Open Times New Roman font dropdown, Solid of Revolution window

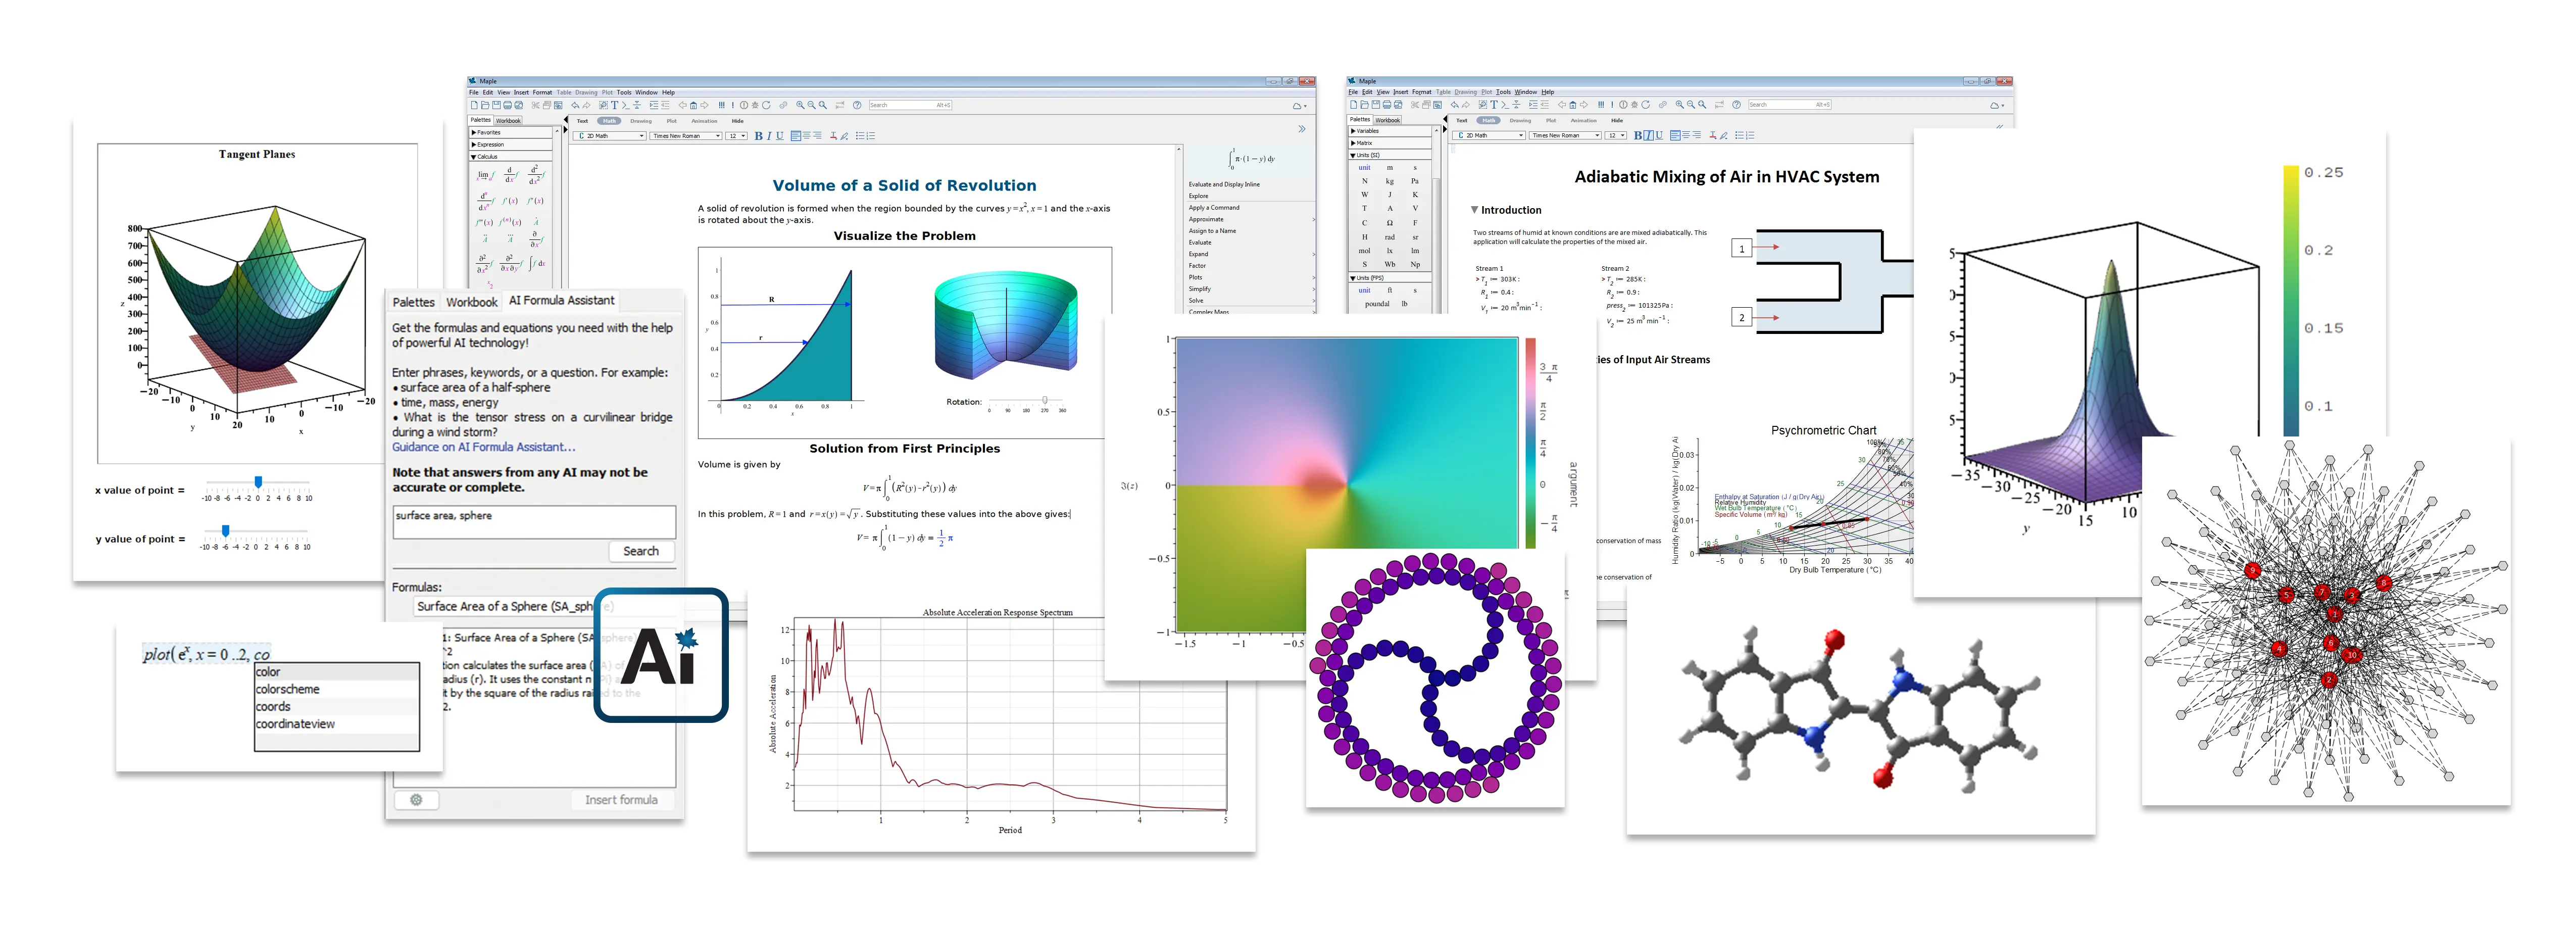pos(686,136)
